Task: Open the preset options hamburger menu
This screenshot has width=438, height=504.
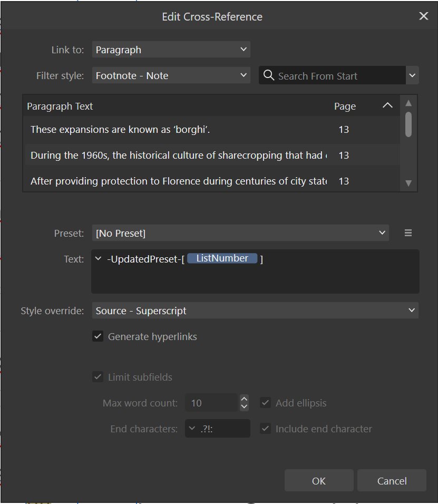Action: [x=408, y=232]
